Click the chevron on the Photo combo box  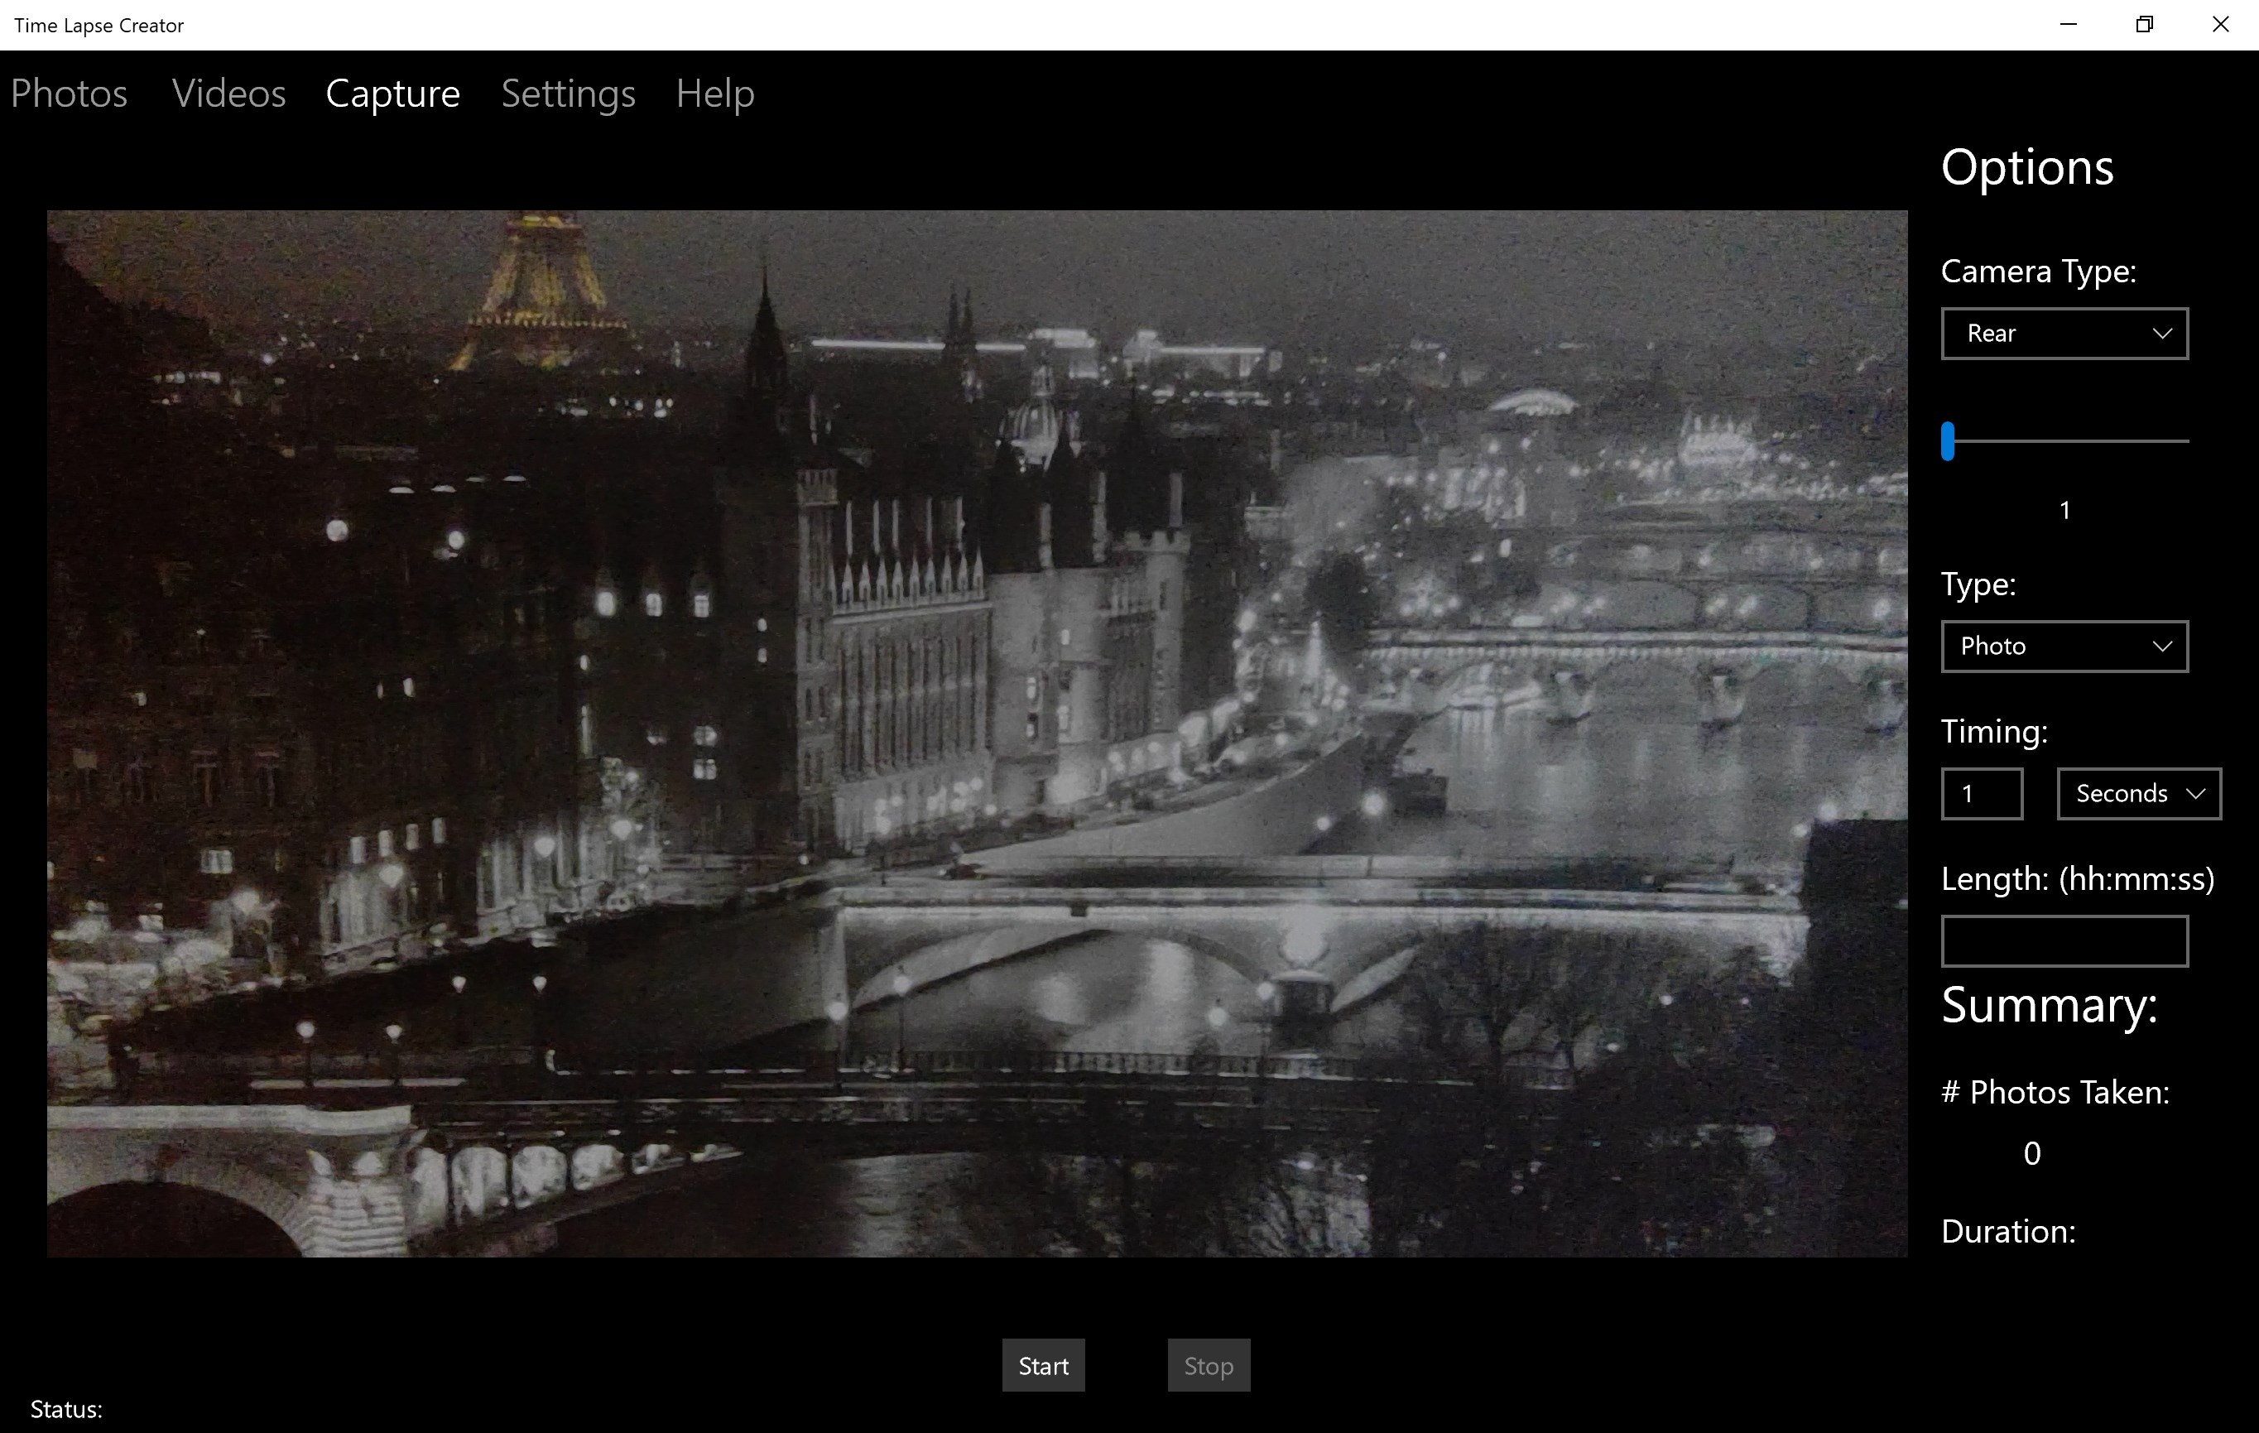pyautogui.click(x=2161, y=646)
